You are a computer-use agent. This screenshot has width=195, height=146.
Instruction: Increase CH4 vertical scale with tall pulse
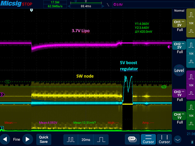point(191,107)
